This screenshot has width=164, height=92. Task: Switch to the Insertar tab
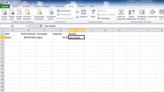(26, 6)
